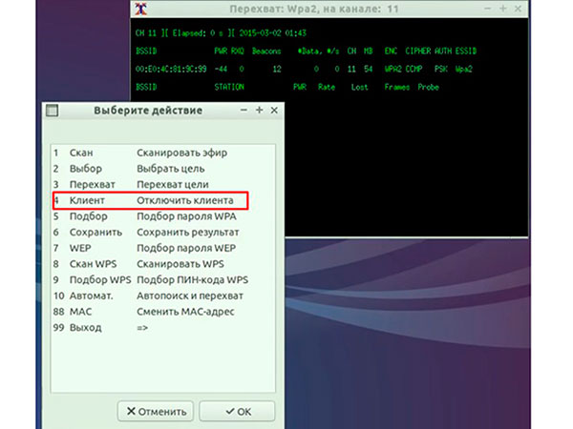Screen dimensions: 573x429
Task: Select row 7 WEP – Подбор пароля WEP
Action: [163, 248]
